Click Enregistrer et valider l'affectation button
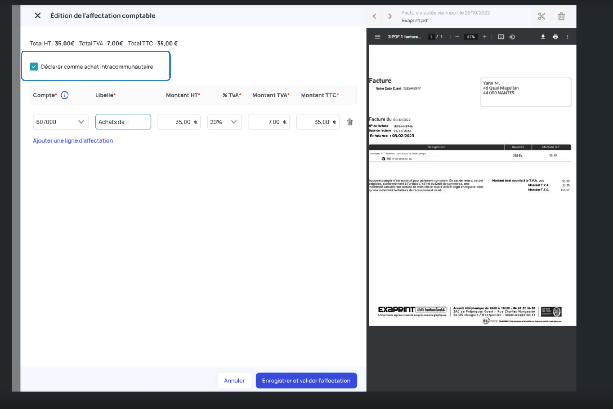 (x=306, y=381)
